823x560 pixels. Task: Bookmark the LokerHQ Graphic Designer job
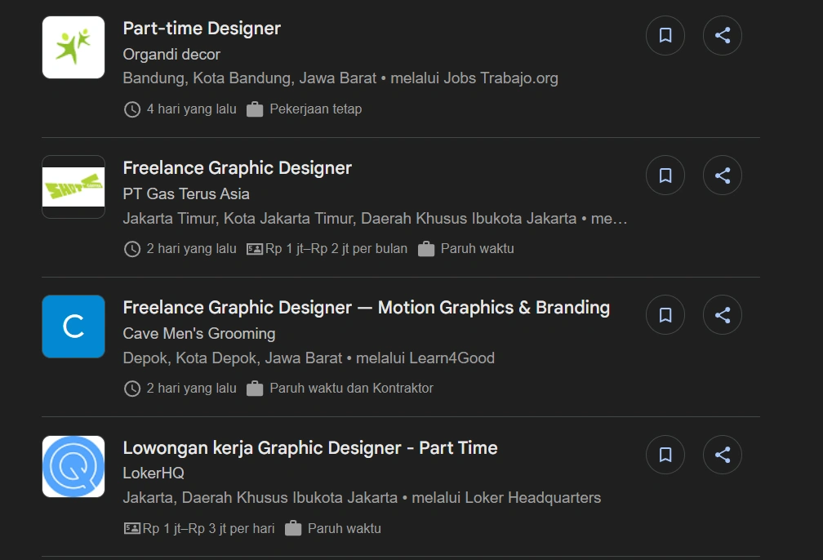coord(665,454)
